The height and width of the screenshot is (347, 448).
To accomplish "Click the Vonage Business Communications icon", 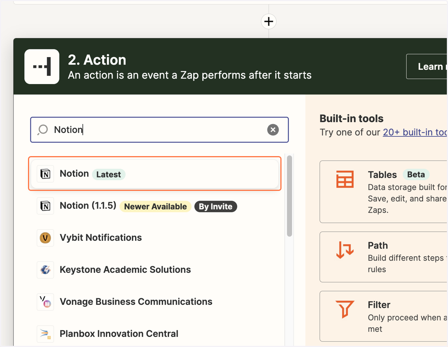I will 45,302.
